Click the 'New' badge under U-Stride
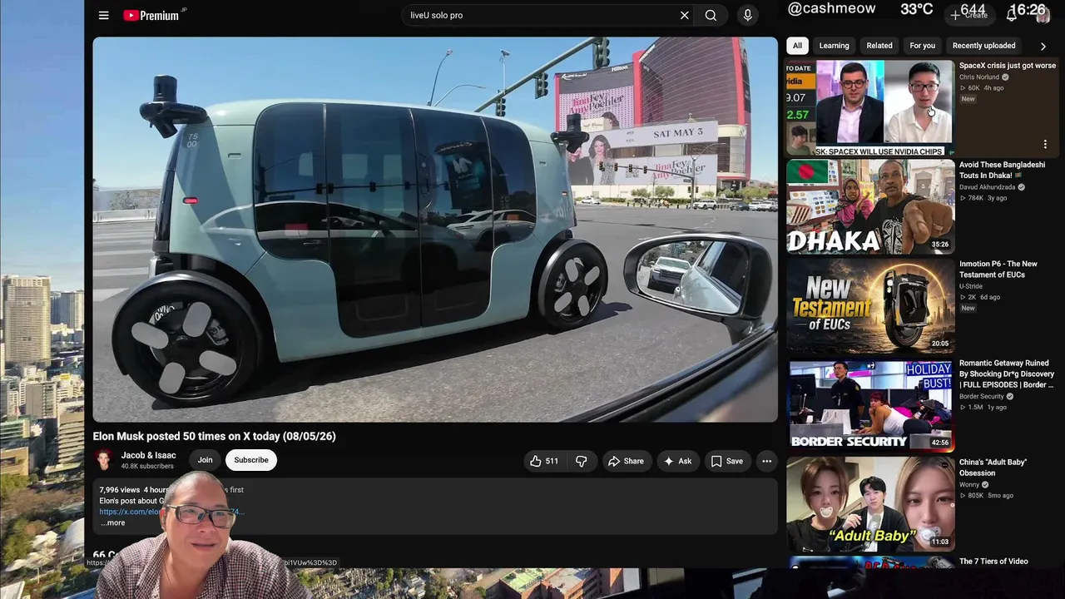 968,308
